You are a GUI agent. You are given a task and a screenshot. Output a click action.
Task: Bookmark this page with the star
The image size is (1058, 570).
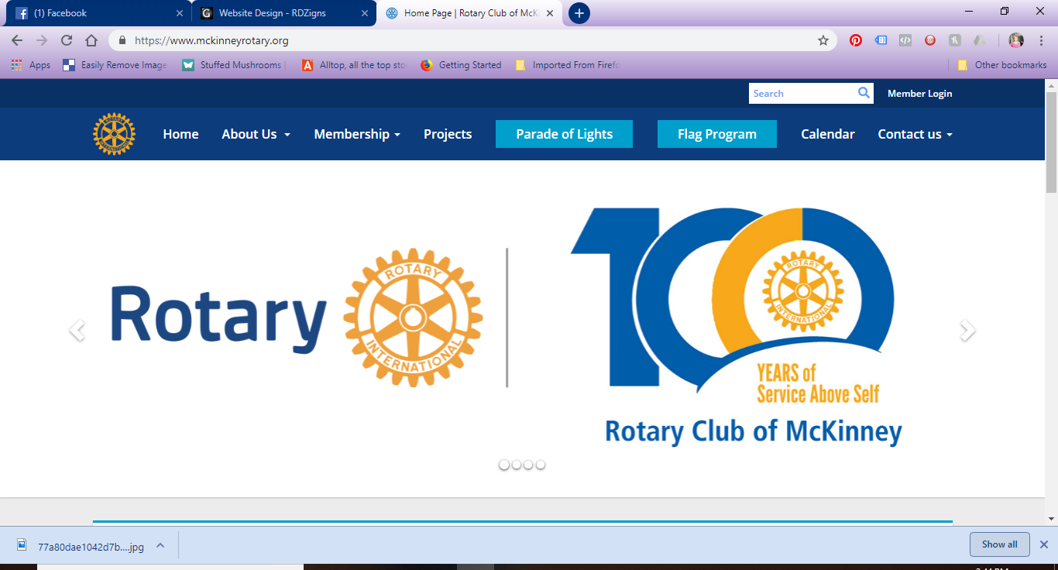tap(823, 40)
